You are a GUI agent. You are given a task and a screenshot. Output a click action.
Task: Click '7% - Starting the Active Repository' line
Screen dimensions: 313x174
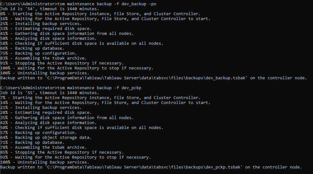pyautogui.click(x=100, y=98)
